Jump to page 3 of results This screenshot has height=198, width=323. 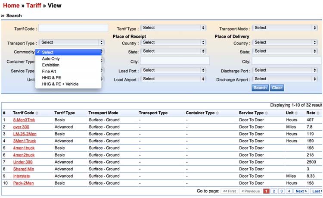282,191
